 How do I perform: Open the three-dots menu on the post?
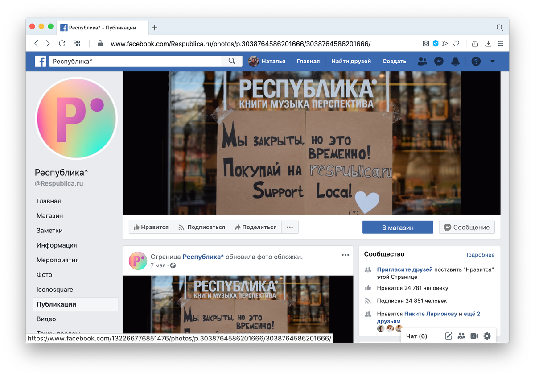346,255
